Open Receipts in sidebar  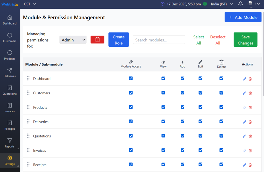pyautogui.click(x=10, y=125)
